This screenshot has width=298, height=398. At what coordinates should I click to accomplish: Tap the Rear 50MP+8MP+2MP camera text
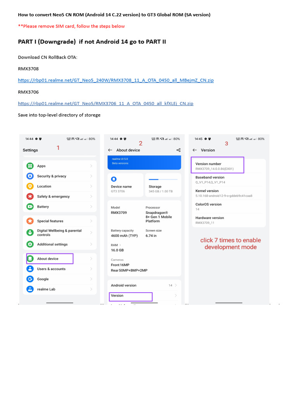click(x=129, y=271)
